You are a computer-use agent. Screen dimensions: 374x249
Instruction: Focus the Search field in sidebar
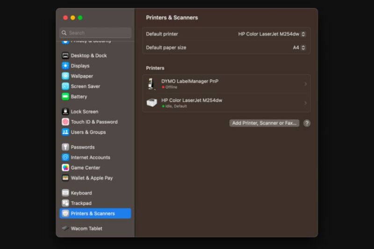click(x=95, y=33)
